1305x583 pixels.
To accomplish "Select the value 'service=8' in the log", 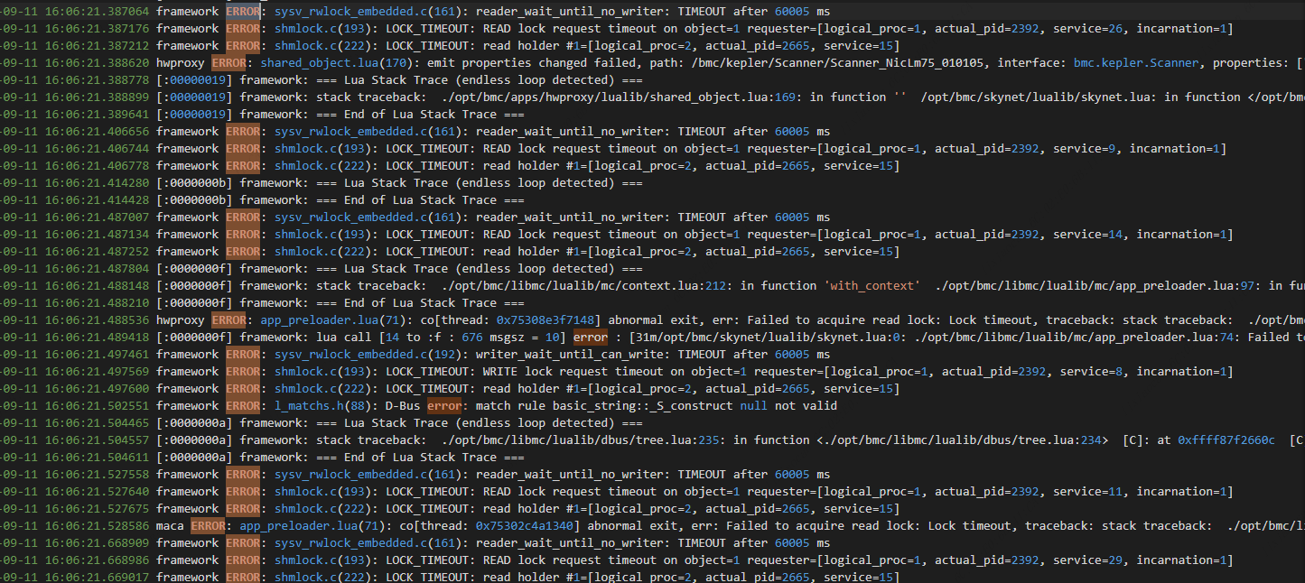I will coord(1084,372).
